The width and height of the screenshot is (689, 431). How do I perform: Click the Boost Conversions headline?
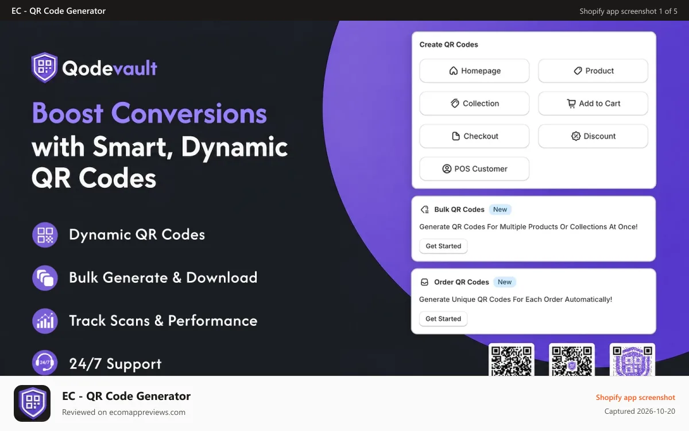point(149,113)
